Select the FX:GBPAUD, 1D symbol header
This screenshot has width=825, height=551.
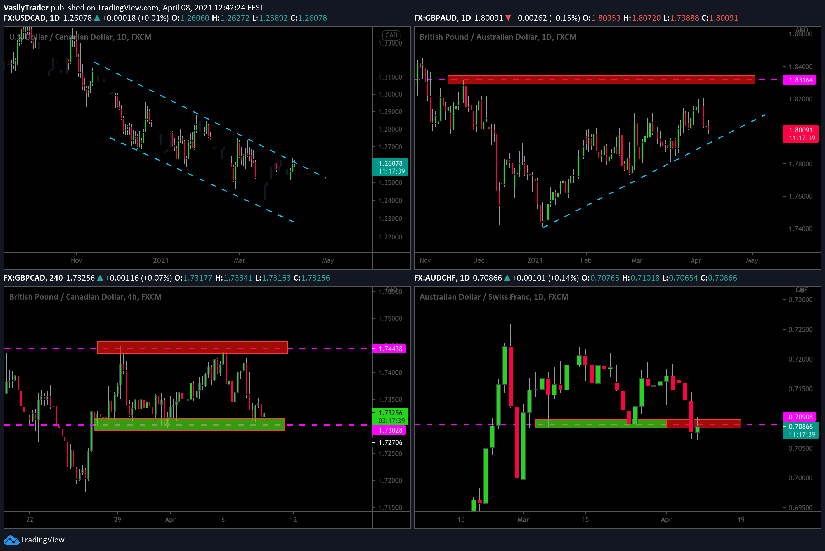pyautogui.click(x=443, y=18)
